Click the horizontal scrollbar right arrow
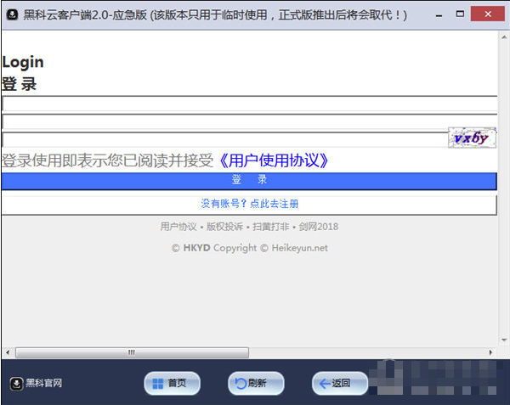The width and height of the screenshot is (510, 405). 490,352
